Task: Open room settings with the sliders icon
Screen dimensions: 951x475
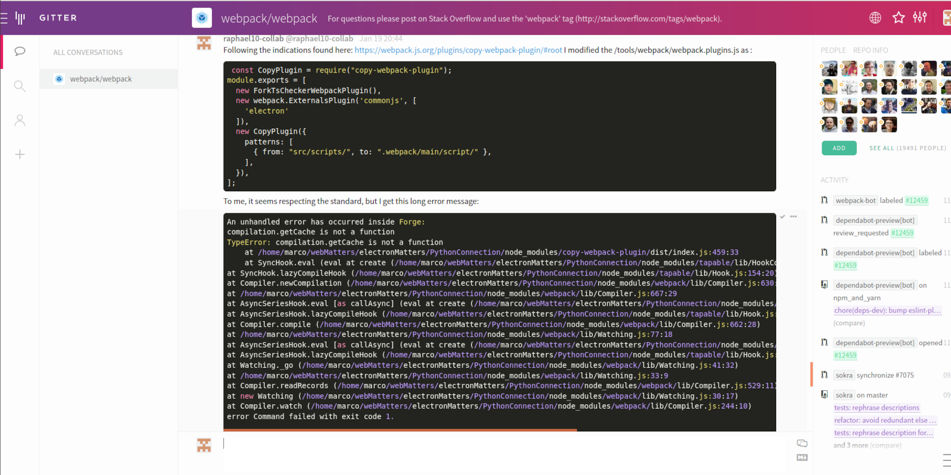Action: coord(921,18)
